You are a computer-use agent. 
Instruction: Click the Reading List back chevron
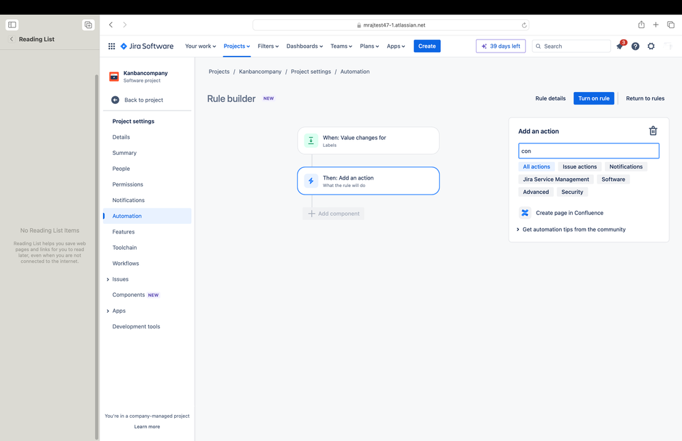12,39
